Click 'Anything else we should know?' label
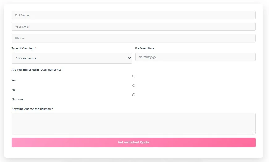 [32, 109]
